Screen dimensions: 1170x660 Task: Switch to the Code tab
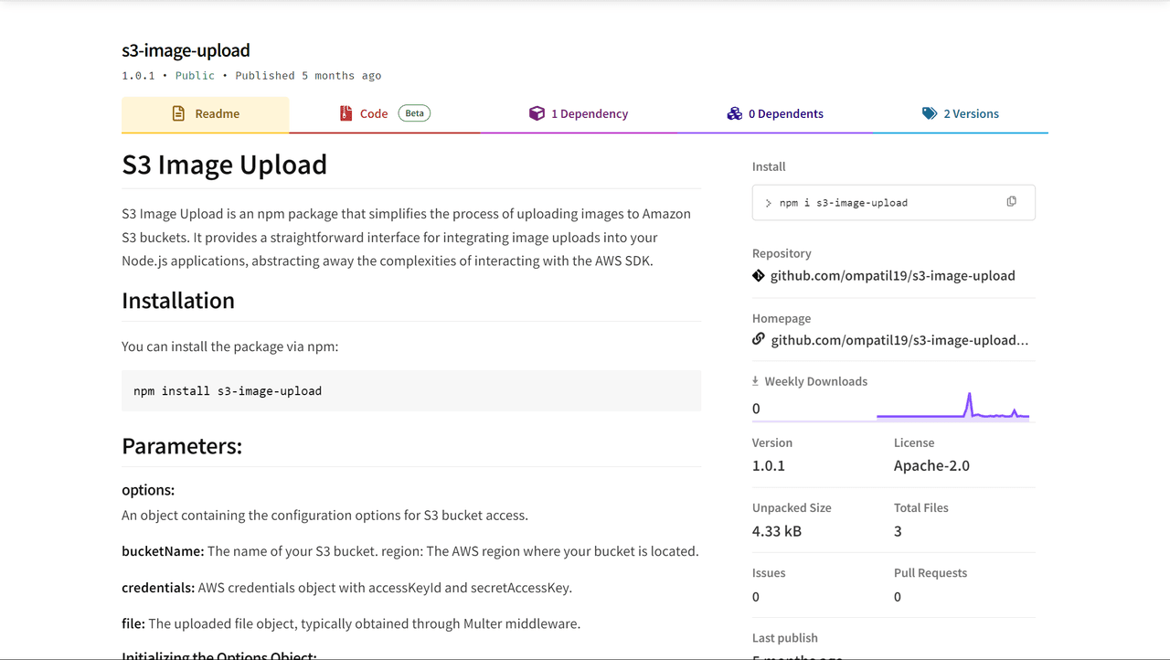[x=374, y=114]
